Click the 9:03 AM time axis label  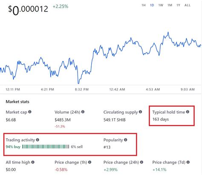(x=188, y=89)
